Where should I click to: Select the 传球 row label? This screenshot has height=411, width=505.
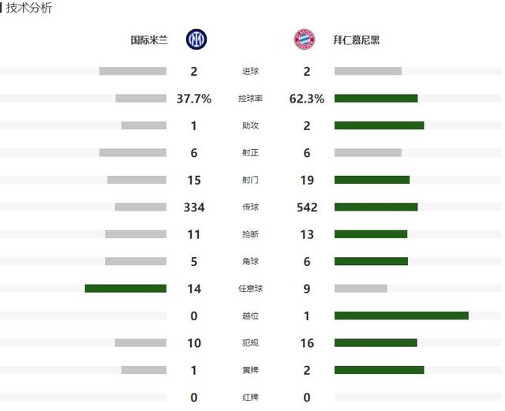point(250,207)
